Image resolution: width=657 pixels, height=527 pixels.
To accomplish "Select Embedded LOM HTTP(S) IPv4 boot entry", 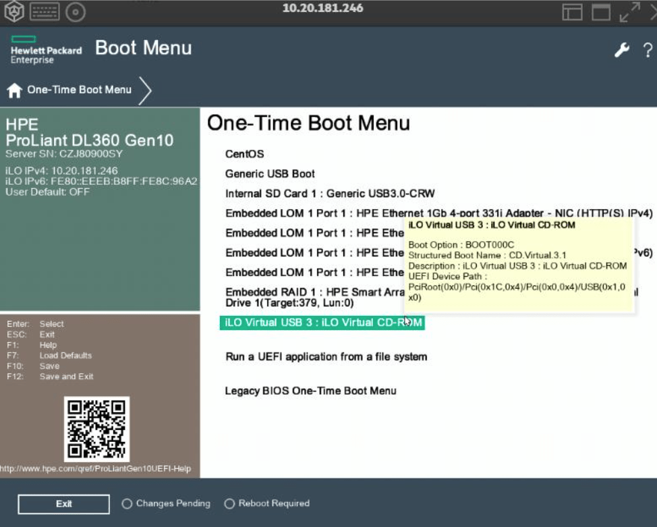I will pyautogui.click(x=438, y=213).
